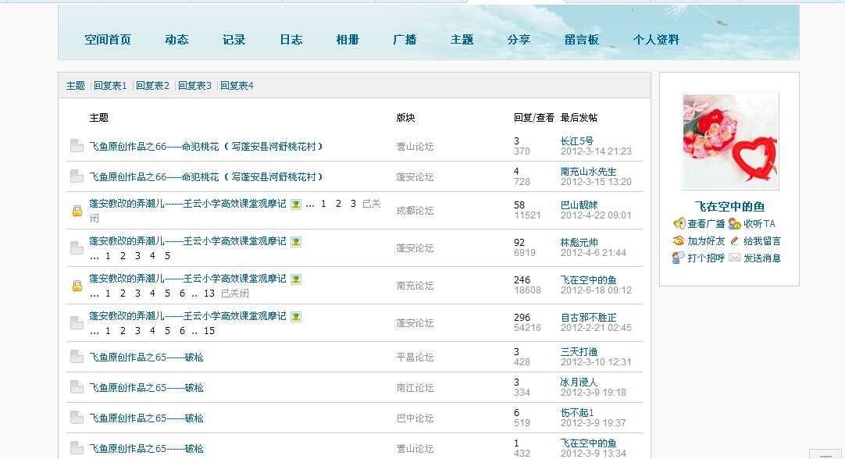Open the last poster 巴山靓妹 profile link

[x=579, y=205]
